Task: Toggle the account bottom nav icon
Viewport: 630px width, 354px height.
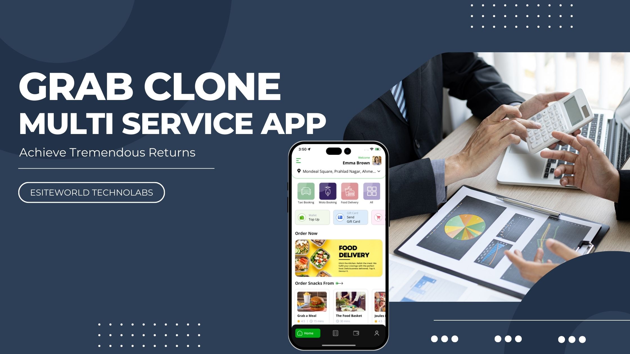Action: tap(376, 333)
